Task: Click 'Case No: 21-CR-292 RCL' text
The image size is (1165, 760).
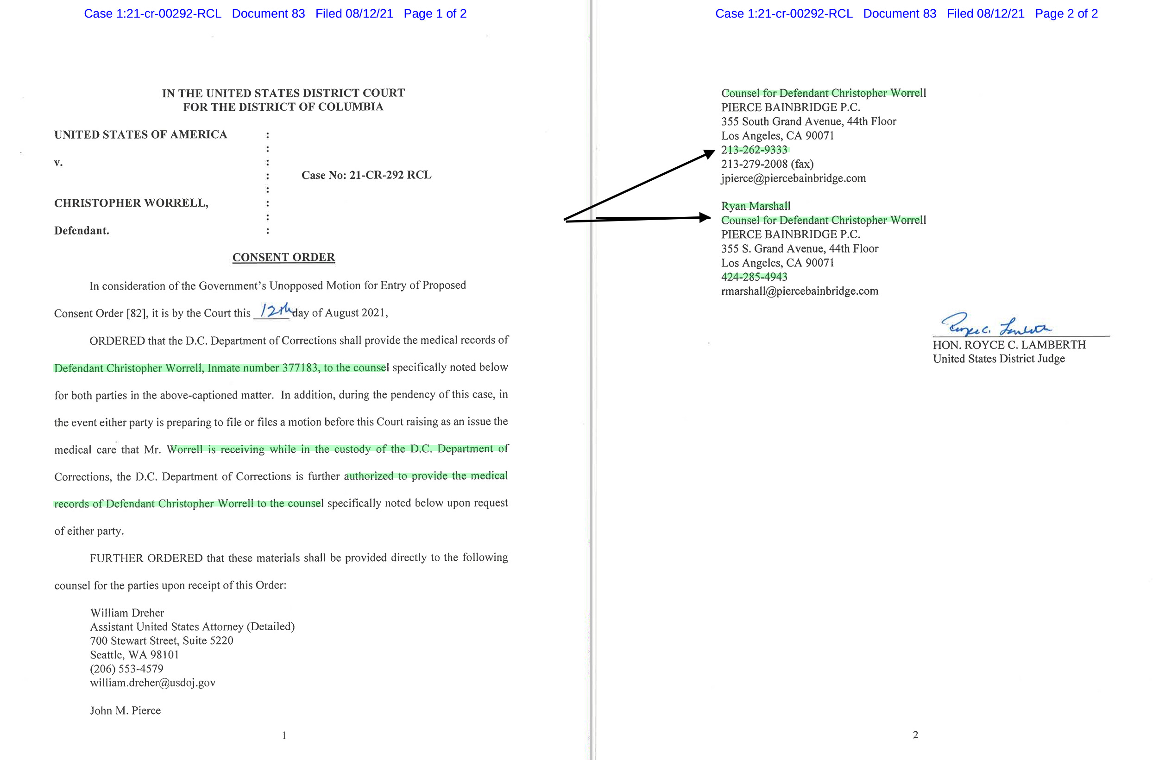Action: 366,175
